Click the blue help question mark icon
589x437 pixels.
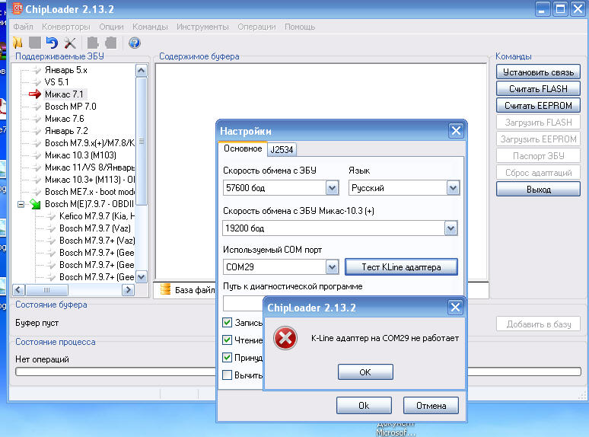tap(135, 43)
